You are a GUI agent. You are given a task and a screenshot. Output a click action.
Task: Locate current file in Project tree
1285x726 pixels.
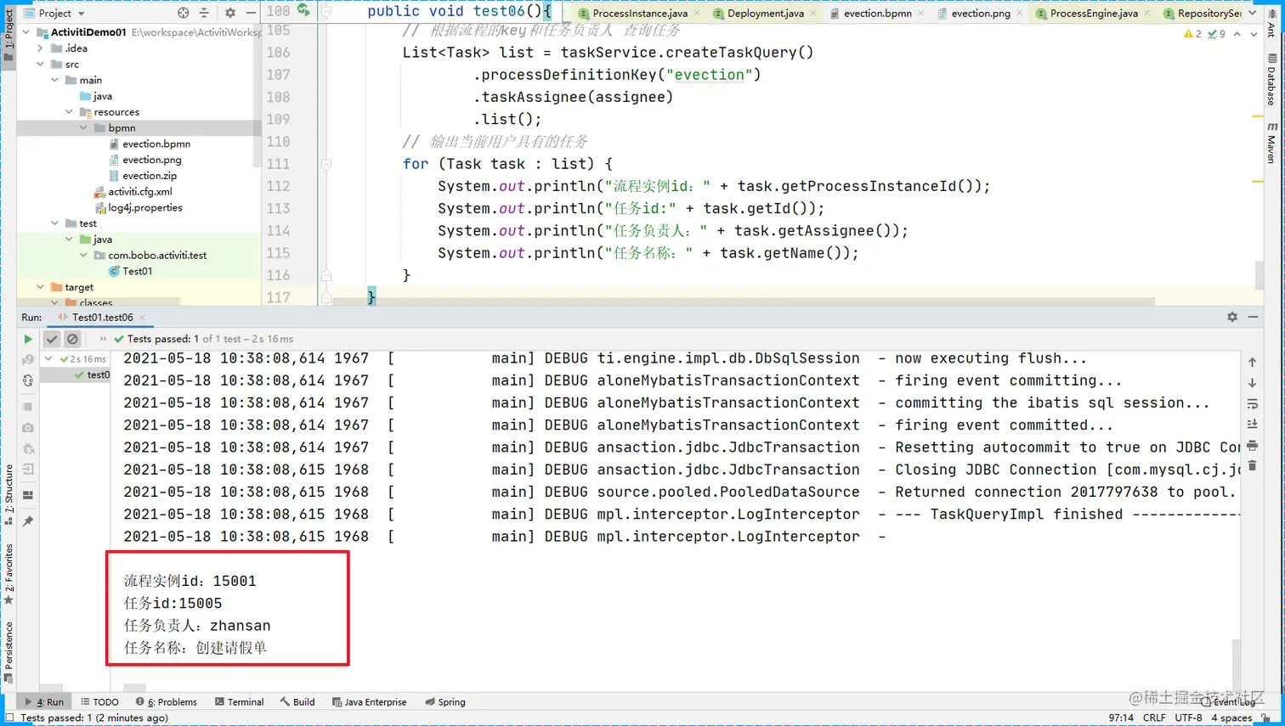pyautogui.click(x=184, y=13)
